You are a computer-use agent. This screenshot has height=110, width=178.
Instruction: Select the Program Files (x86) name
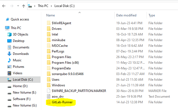65,63
